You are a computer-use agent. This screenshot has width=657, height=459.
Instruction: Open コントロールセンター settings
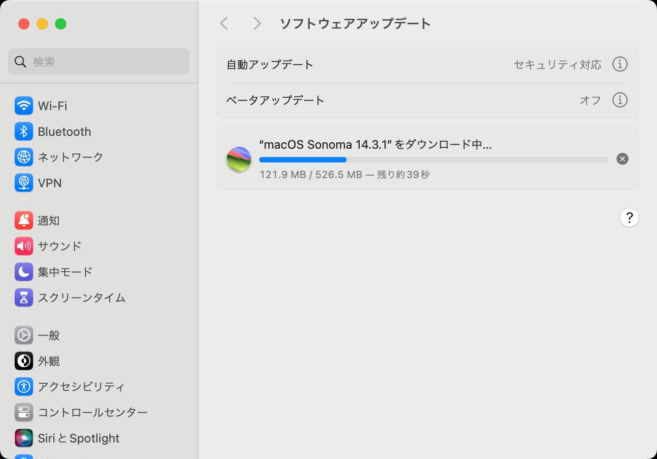point(93,413)
